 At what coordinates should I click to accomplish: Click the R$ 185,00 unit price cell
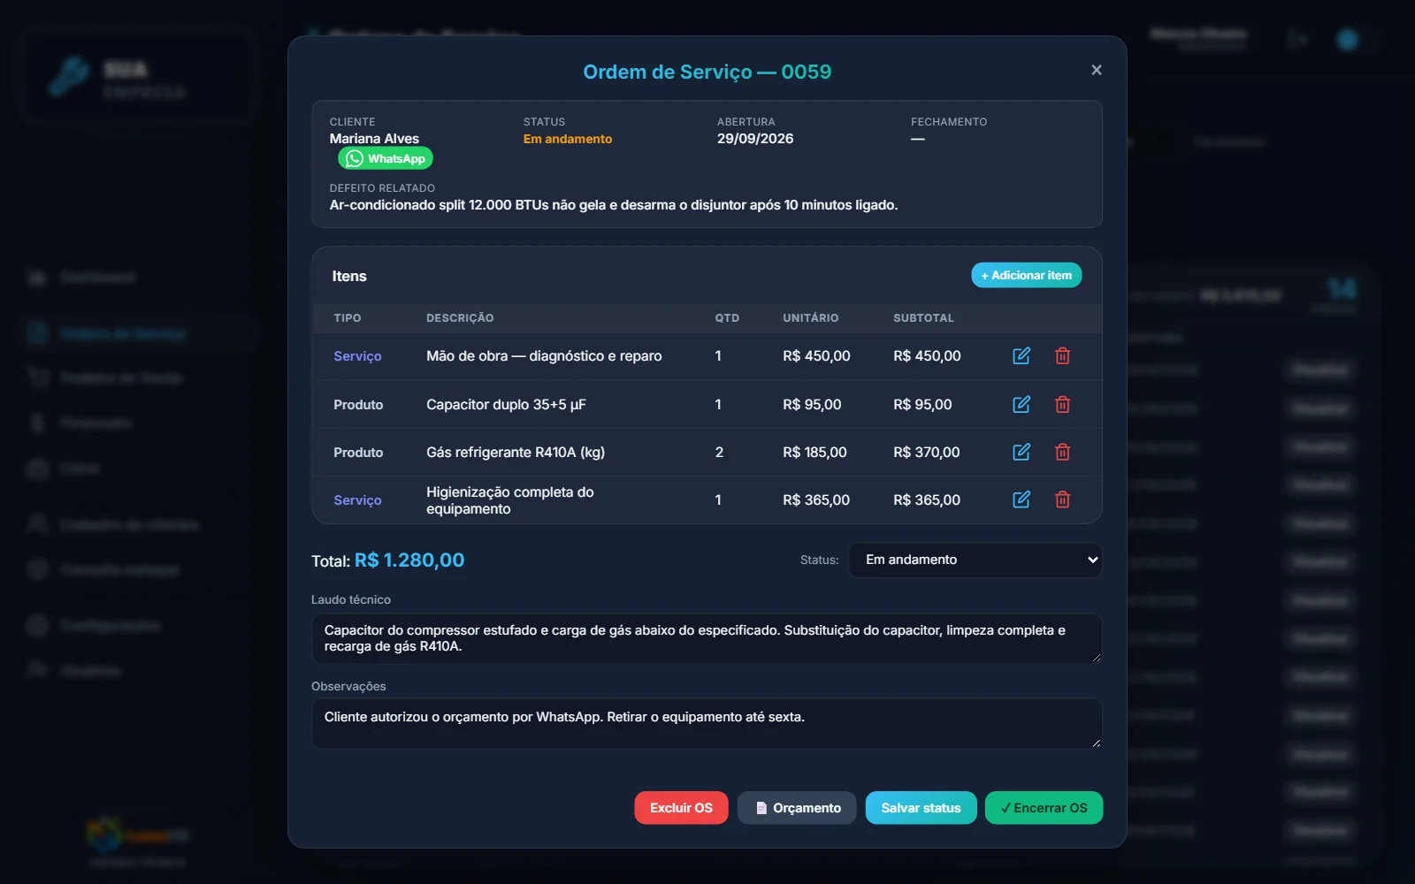pos(815,453)
